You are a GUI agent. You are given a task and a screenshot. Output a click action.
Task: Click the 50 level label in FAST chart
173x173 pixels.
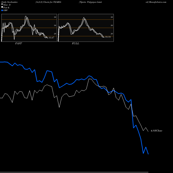pos(55,25)
